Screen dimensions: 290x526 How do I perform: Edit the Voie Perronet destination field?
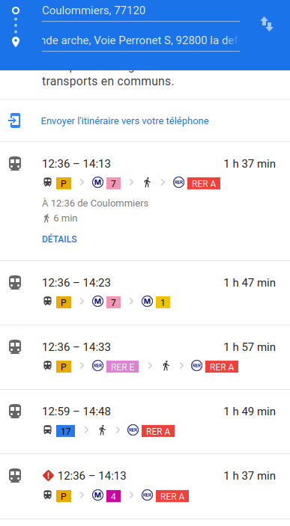click(141, 40)
